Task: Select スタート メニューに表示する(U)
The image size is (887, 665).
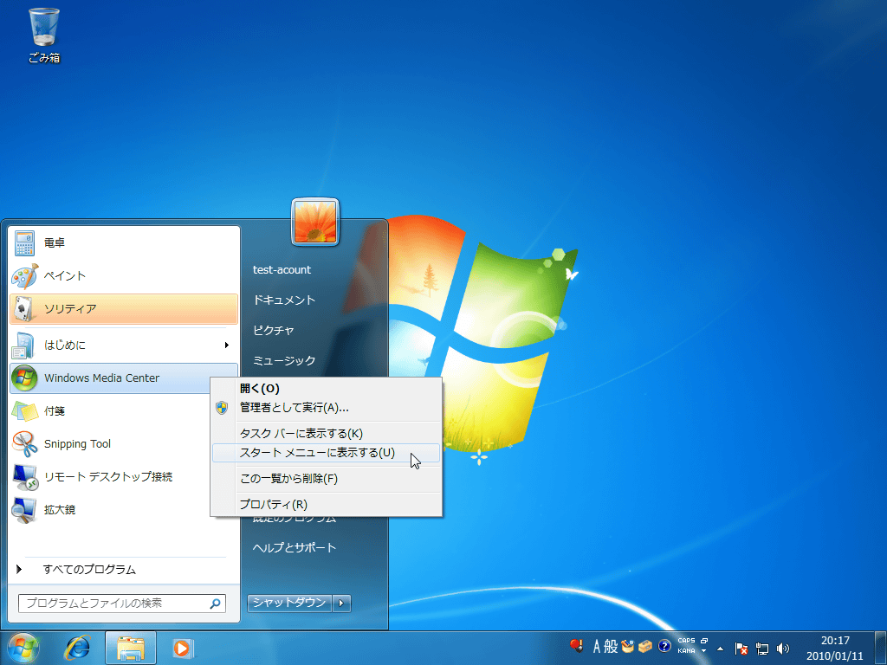Action: tap(327, 453)
